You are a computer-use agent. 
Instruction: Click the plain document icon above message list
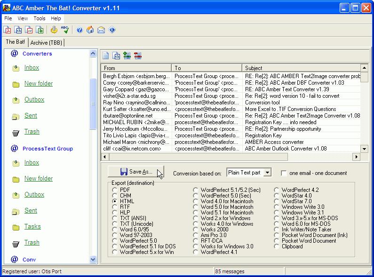[106, 56]
